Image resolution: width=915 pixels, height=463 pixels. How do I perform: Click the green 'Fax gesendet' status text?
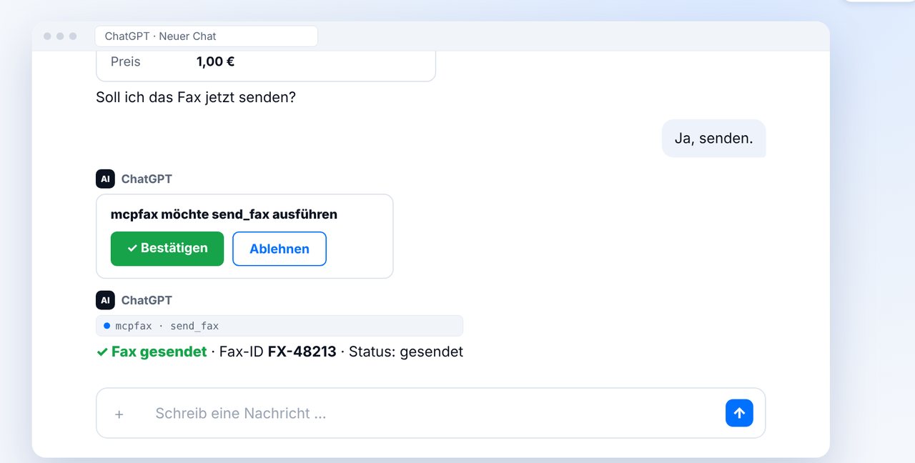159,352
